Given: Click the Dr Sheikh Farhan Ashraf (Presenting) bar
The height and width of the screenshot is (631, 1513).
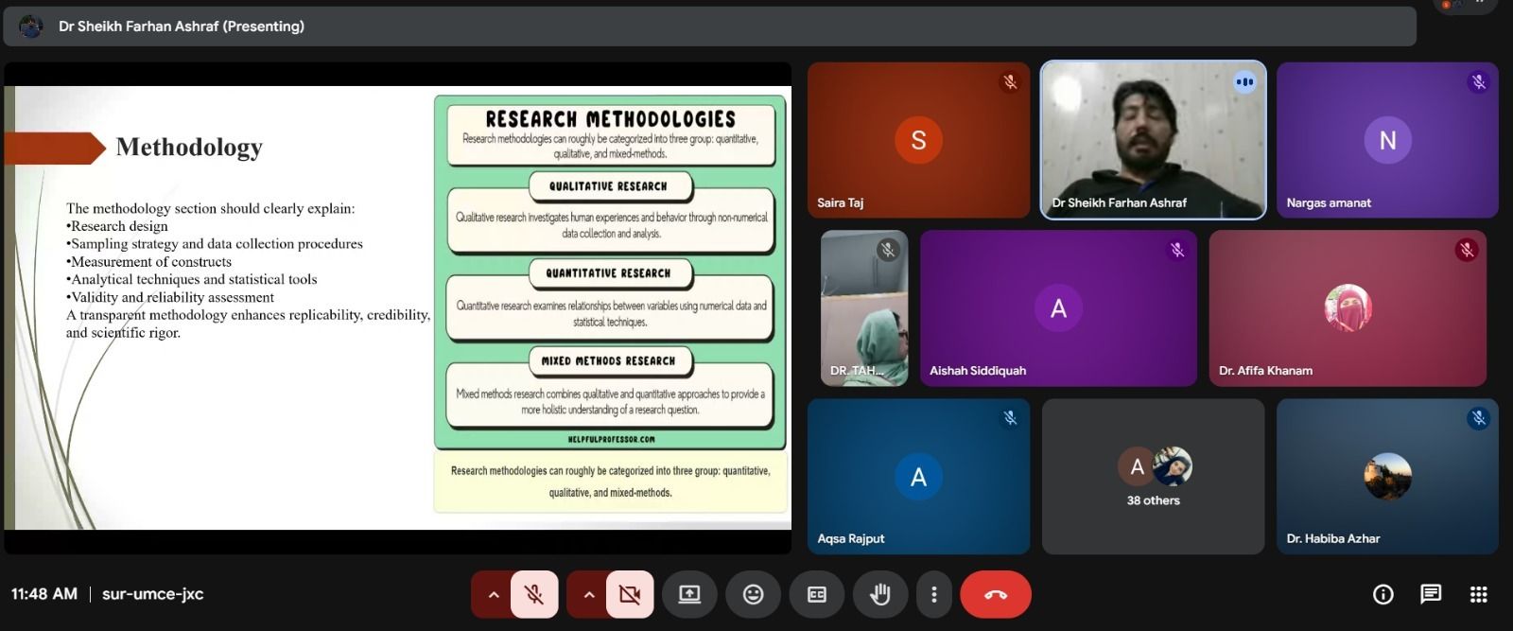Looking at the screenshot, I should pyautogui.click(x=709, y=26).
